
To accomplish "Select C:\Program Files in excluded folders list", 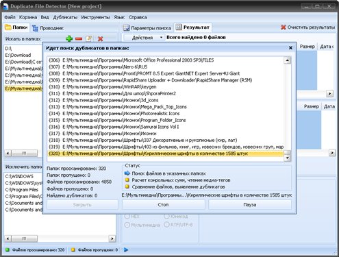I will [22, 190].
